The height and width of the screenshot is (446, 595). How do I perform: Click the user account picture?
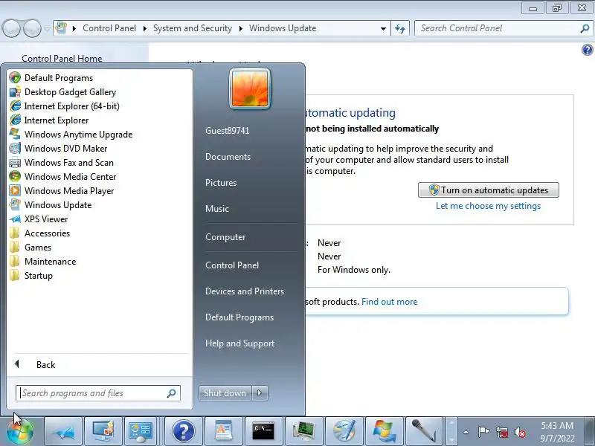coord(250,89)
